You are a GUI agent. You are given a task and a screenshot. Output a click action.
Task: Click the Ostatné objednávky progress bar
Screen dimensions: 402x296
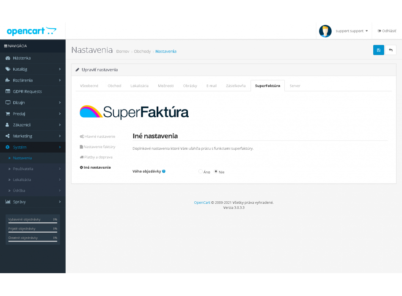click(33, 241)
